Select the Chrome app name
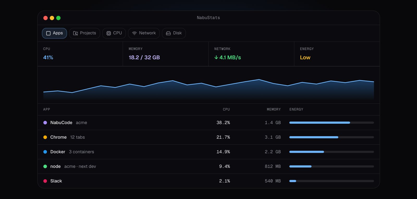The width and height of the screenshot is (417, 199). [58, 137]
